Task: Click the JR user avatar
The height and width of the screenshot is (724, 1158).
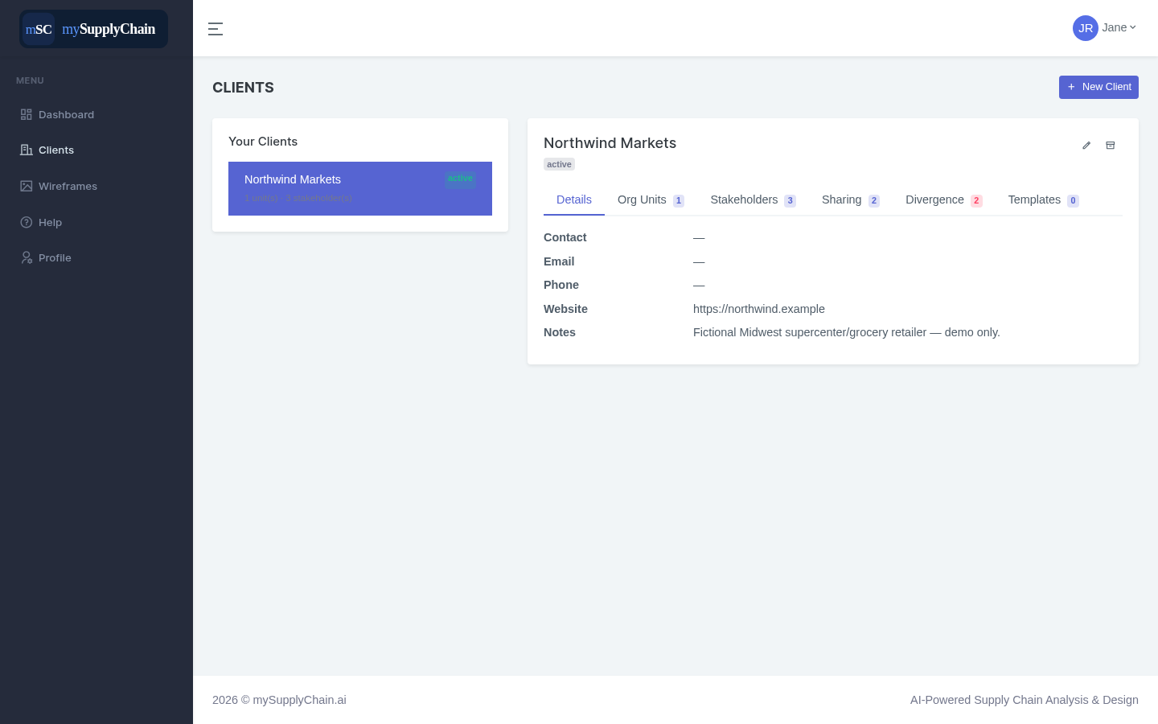Action: pyautogui.click(x=1086, y=28)
